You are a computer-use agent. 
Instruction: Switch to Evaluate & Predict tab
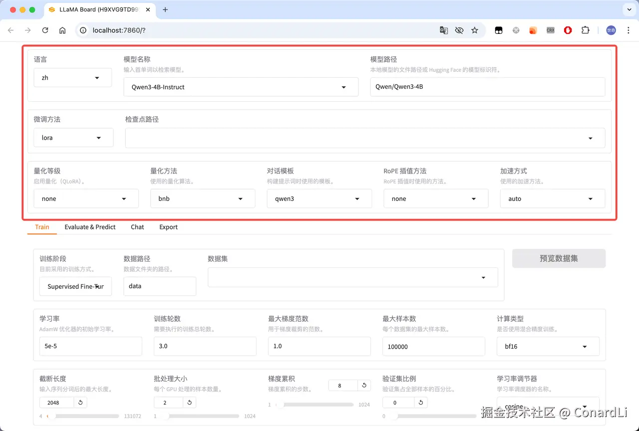90,227
